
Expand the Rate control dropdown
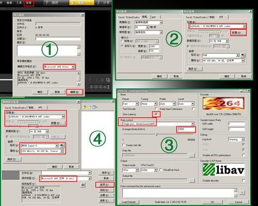pyautogui.click(x=158, y=124)
